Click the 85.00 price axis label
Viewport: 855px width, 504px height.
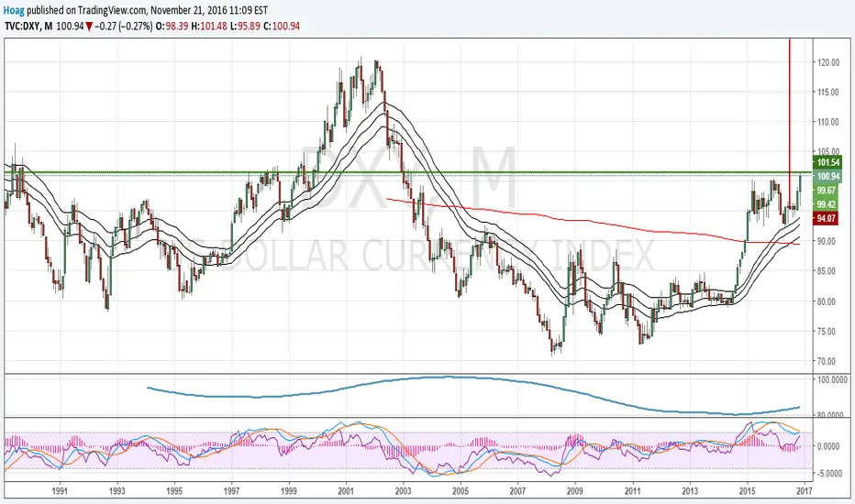pyautogui.click(x=827, y=271)
